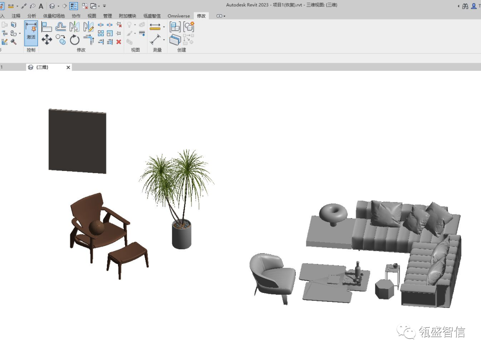Select the Copy tool
The height and width of the screenshot is (353, 481).
coord(61,40)
